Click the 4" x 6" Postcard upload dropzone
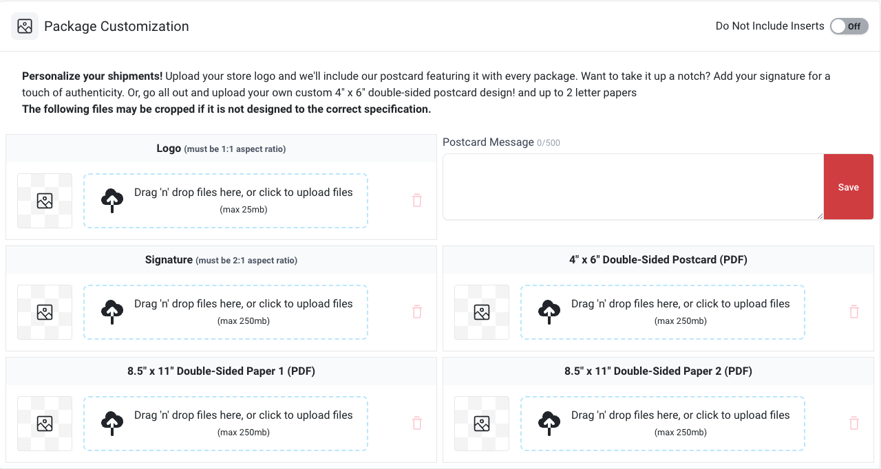Image resolution: width=881 pixels, height=469 pixels. [x=663, y=312]
